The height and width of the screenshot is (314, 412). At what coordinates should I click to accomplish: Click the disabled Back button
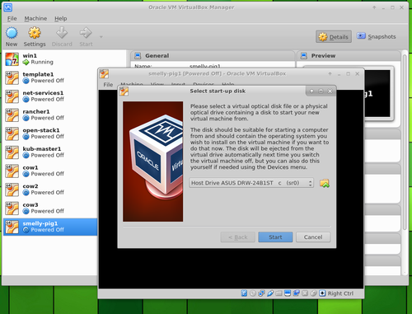[x=238, y=237]
